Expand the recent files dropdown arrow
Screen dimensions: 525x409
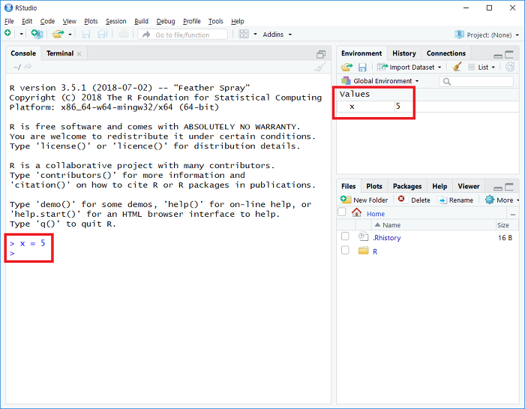pos(70,35)
